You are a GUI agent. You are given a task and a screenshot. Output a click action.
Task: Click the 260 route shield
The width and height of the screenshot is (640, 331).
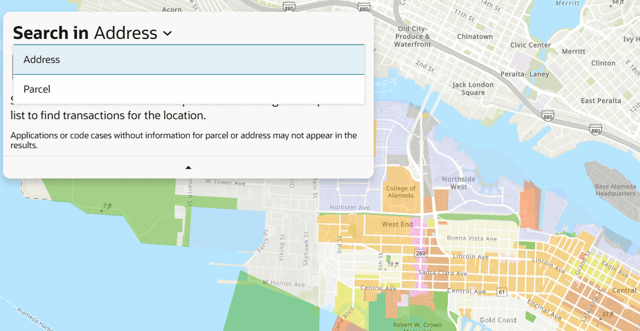click(421, 253)
